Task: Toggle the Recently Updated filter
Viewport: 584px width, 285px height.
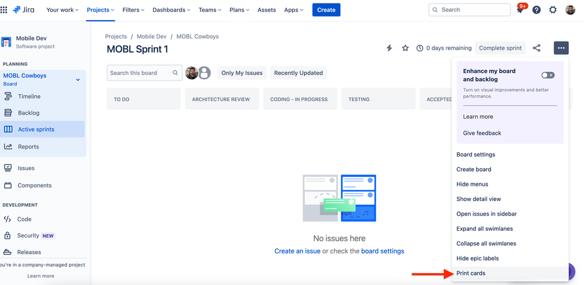Action: (x=298, y=73)
